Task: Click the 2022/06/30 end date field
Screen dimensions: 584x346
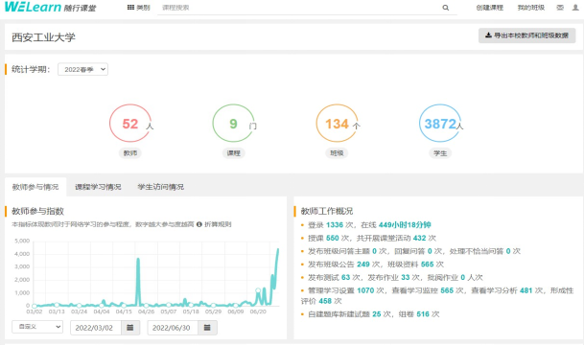Action: (x=173, y=328)
